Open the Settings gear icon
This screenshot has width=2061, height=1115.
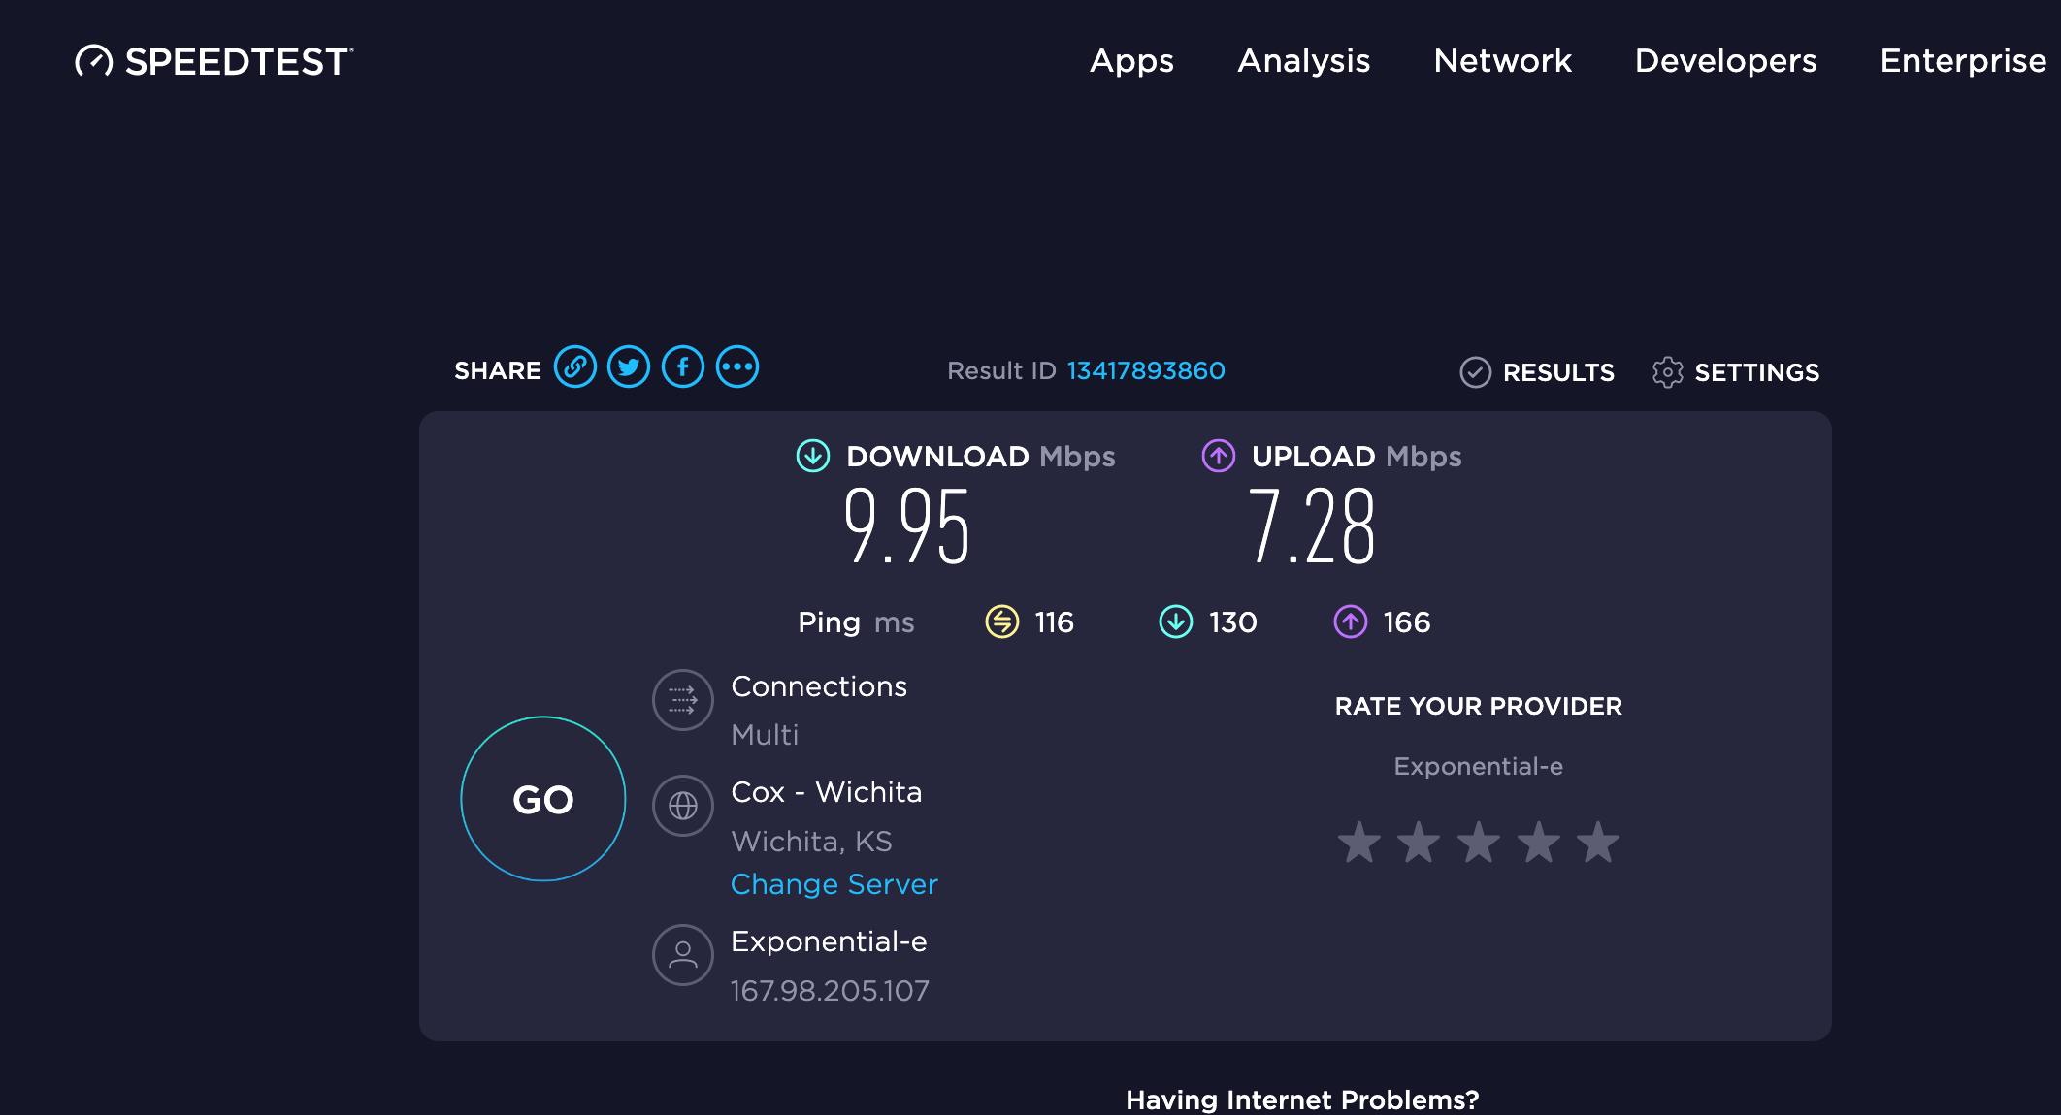click(1669, 371)
